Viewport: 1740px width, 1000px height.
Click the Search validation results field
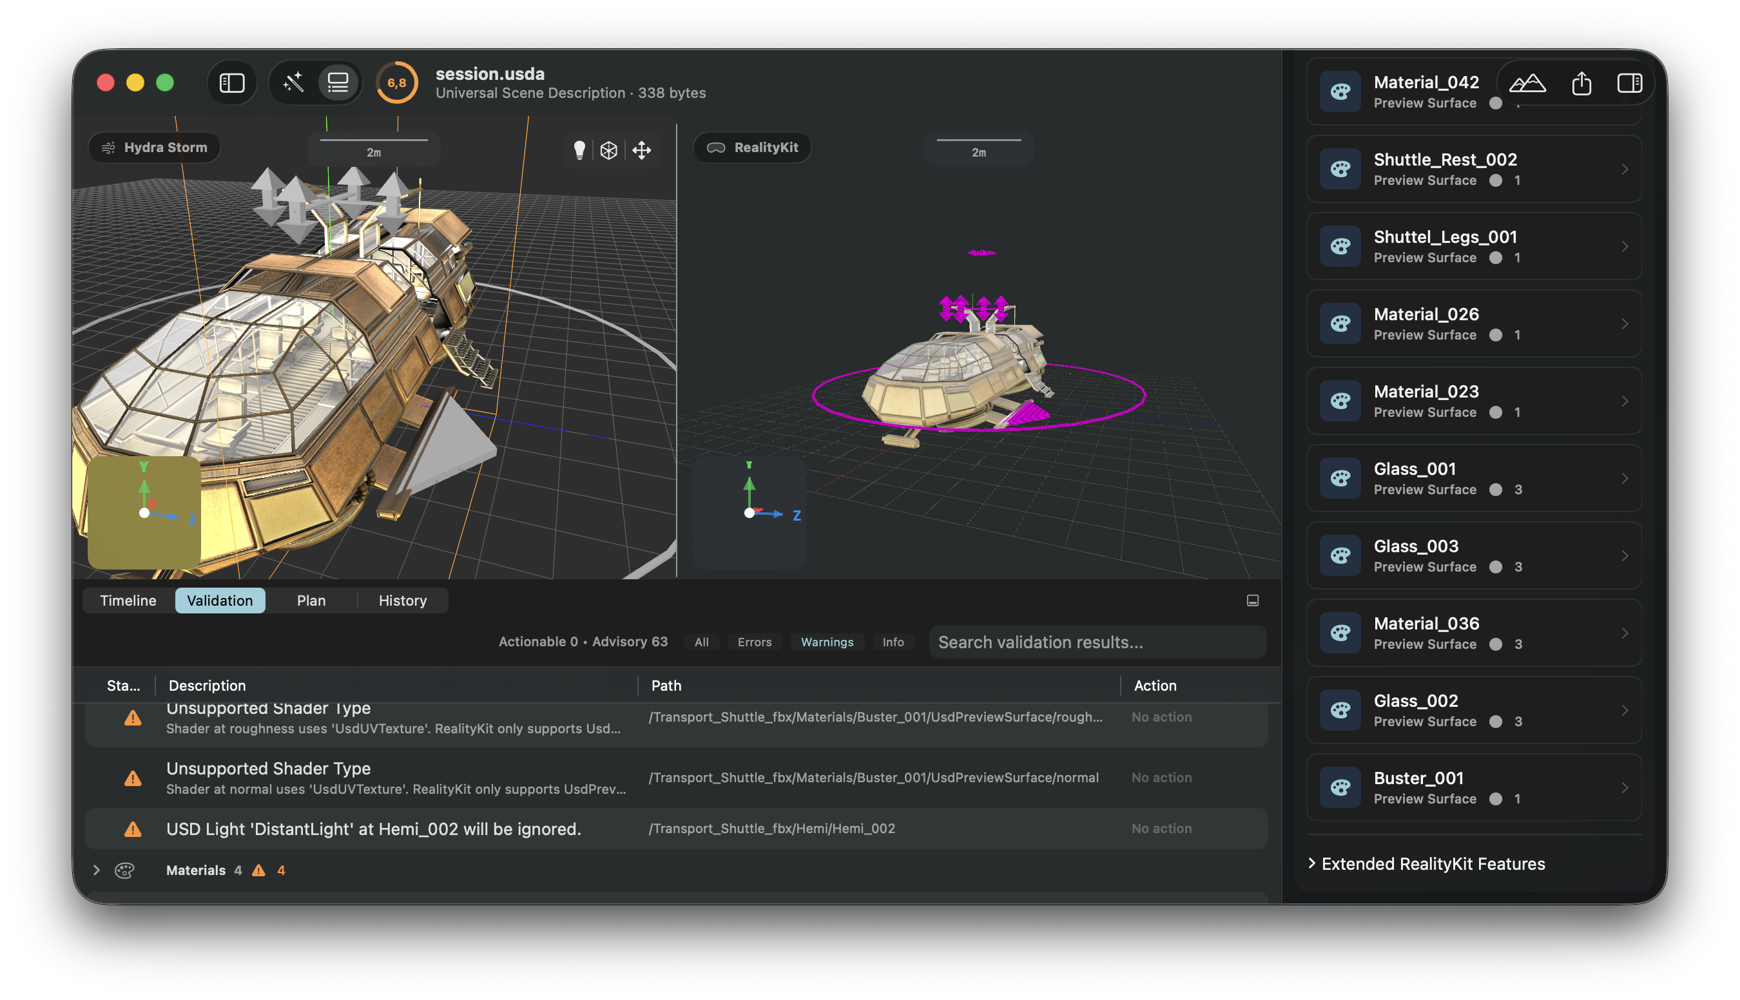pos(1097,642)
